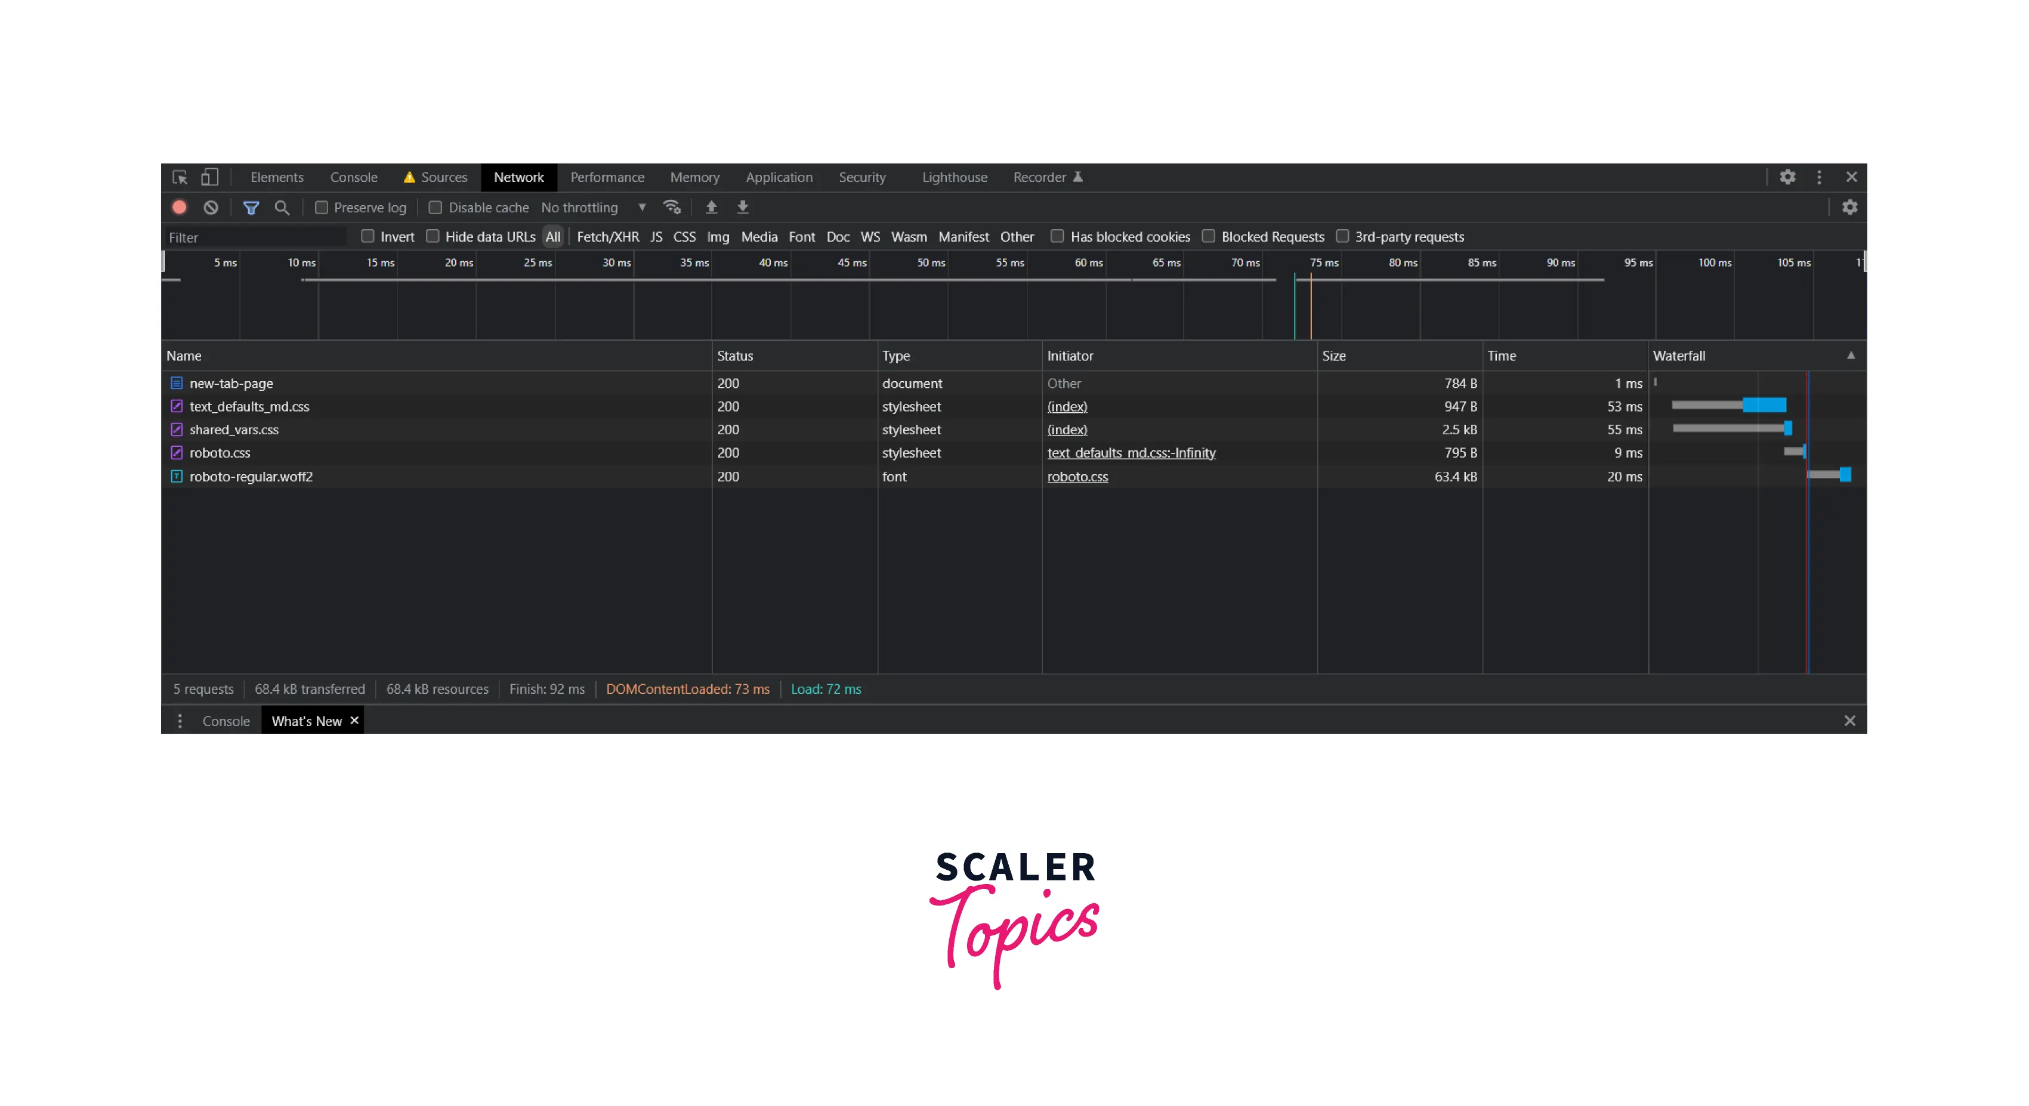Open (index) initiator link for shared_vars.css
Viewport: 2029px width, 1106px height.
coord(1067,430)
